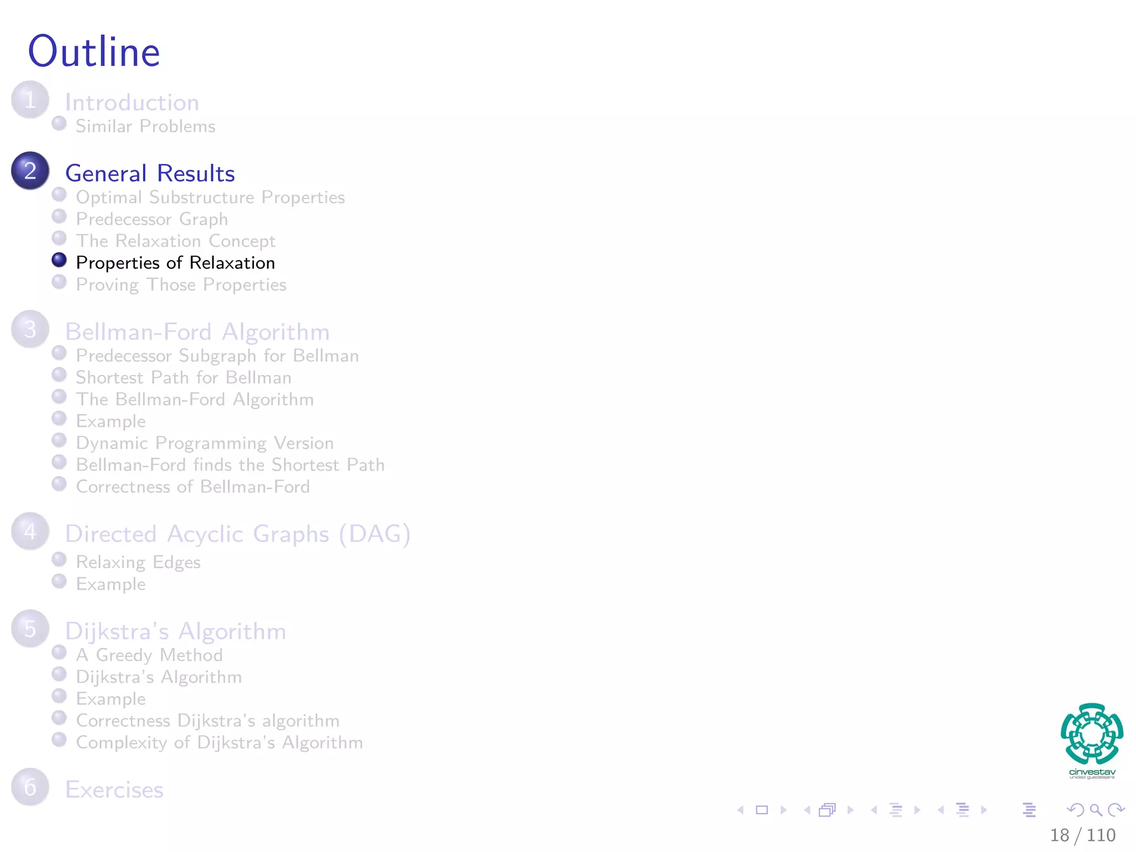Go to Properties of Relaxation subsection
Viewport: 1136px width, 852px height.
[175, 263]
